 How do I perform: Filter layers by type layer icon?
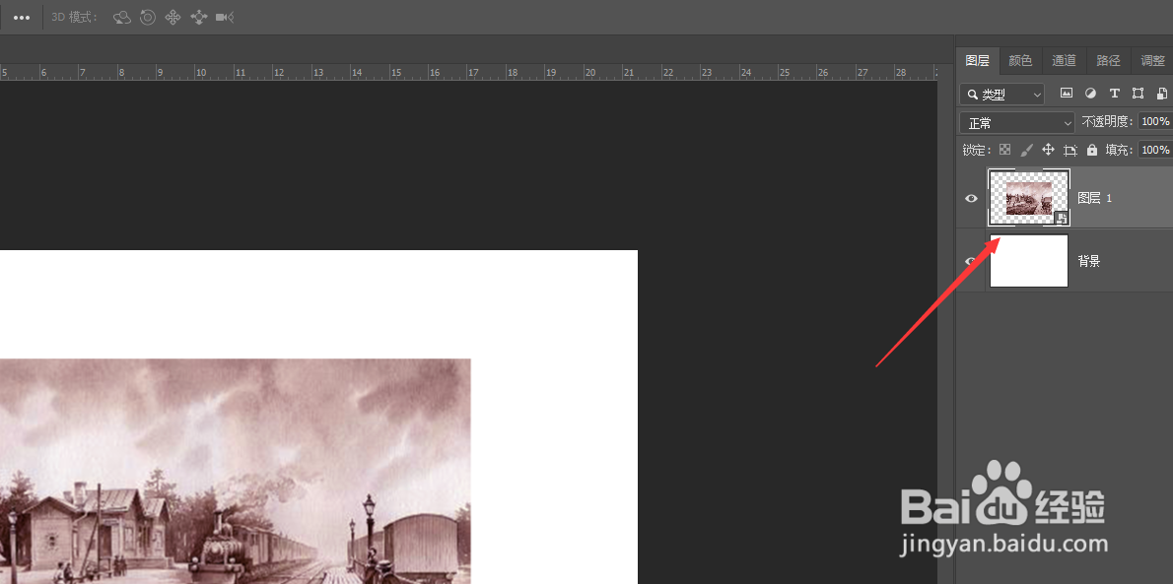(x=1115, y=94)
